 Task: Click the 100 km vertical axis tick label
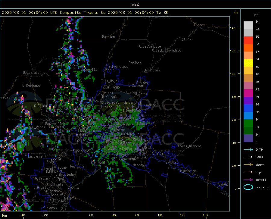[232, 74]
